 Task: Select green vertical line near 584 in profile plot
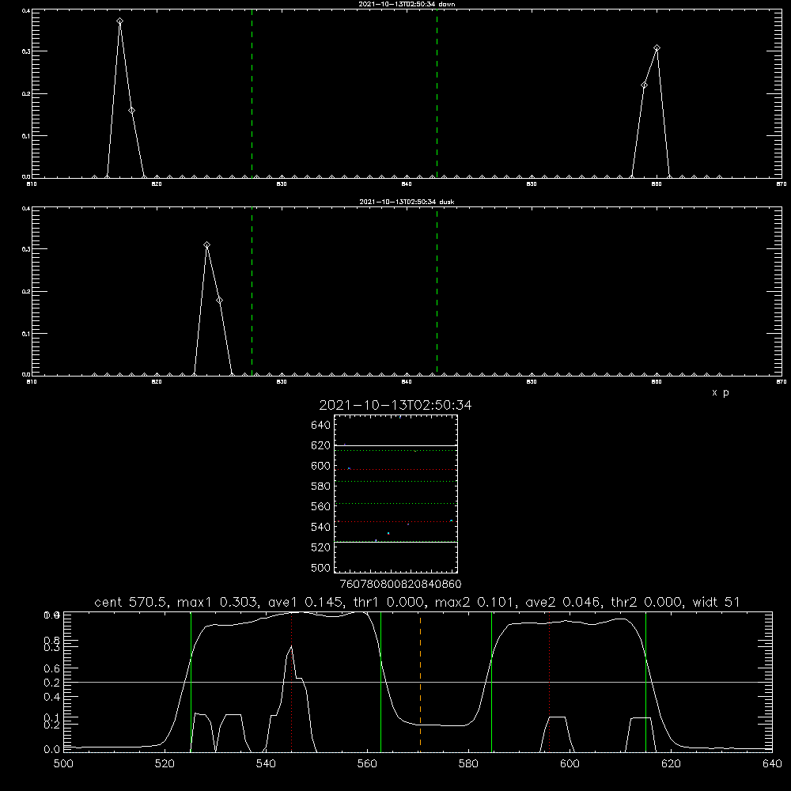491,682
